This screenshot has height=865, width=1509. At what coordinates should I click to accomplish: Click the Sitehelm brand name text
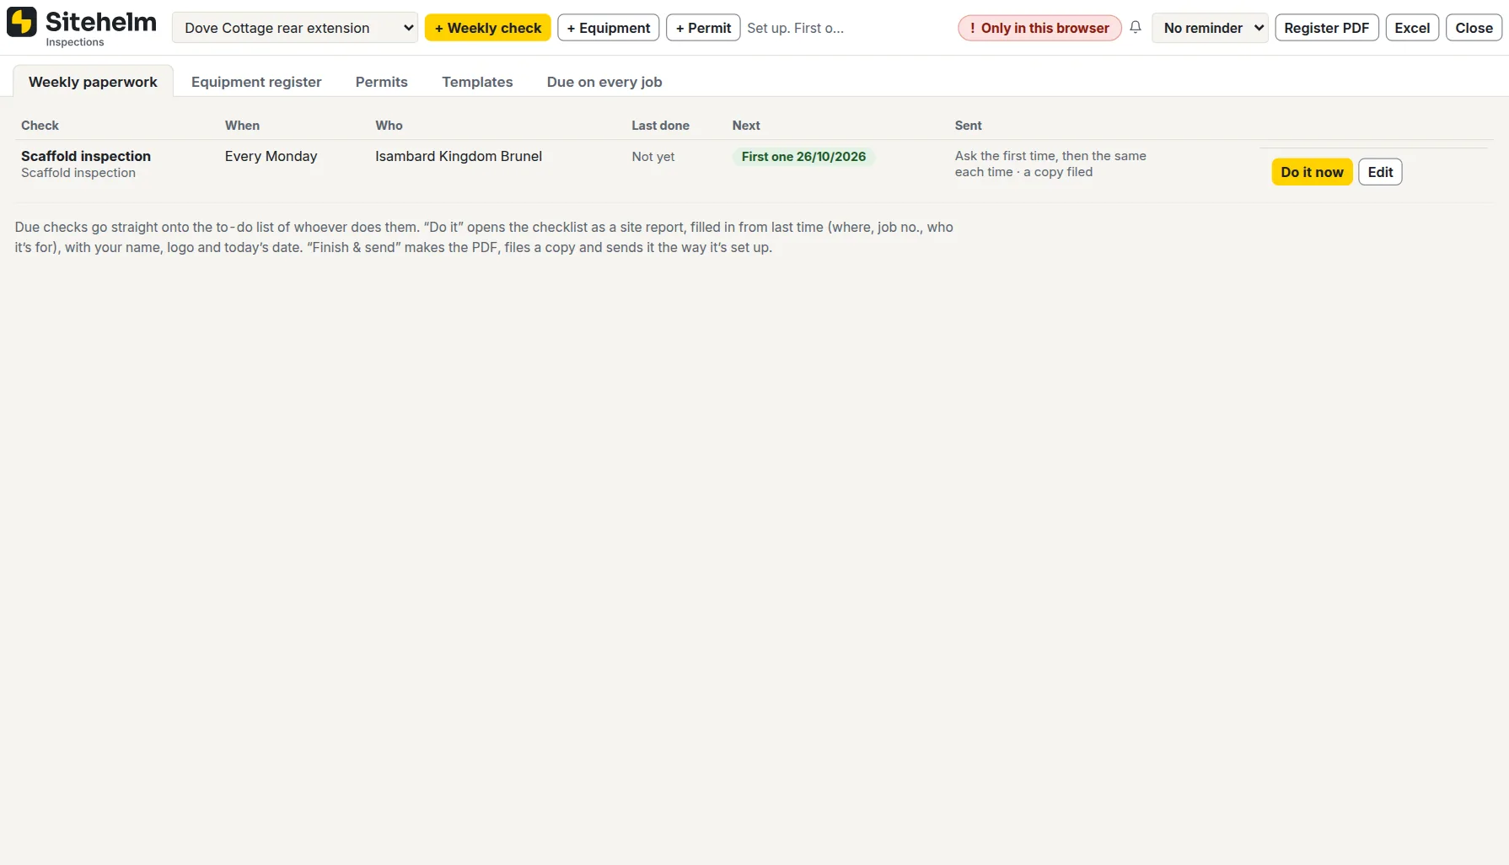coord(101,22)
